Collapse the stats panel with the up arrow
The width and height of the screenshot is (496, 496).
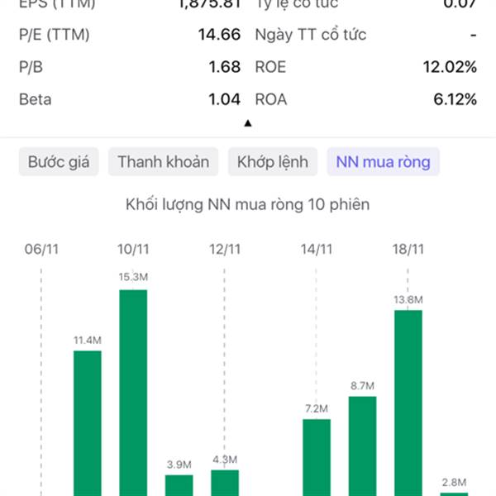[x=247, y=124]
